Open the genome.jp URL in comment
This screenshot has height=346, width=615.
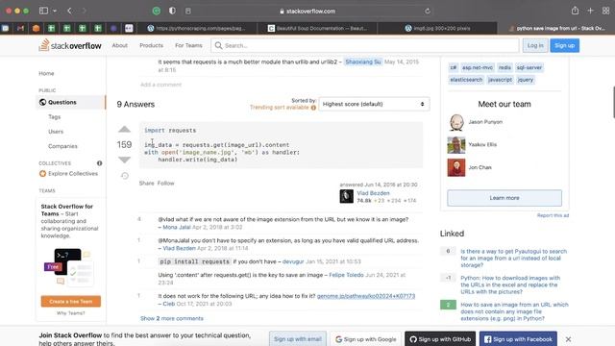tap(366, 296)
